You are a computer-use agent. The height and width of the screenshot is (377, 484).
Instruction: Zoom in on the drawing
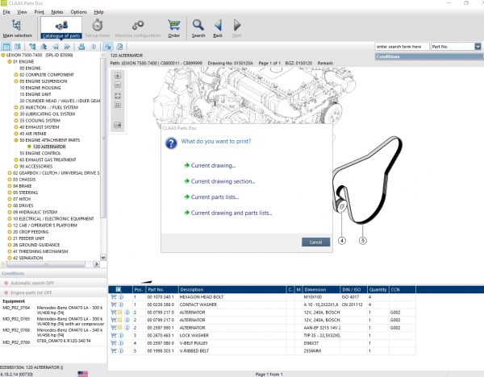118,77
